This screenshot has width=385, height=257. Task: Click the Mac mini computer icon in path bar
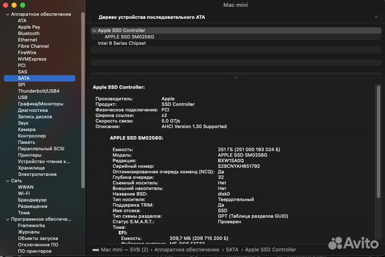[x=96, y=250]
